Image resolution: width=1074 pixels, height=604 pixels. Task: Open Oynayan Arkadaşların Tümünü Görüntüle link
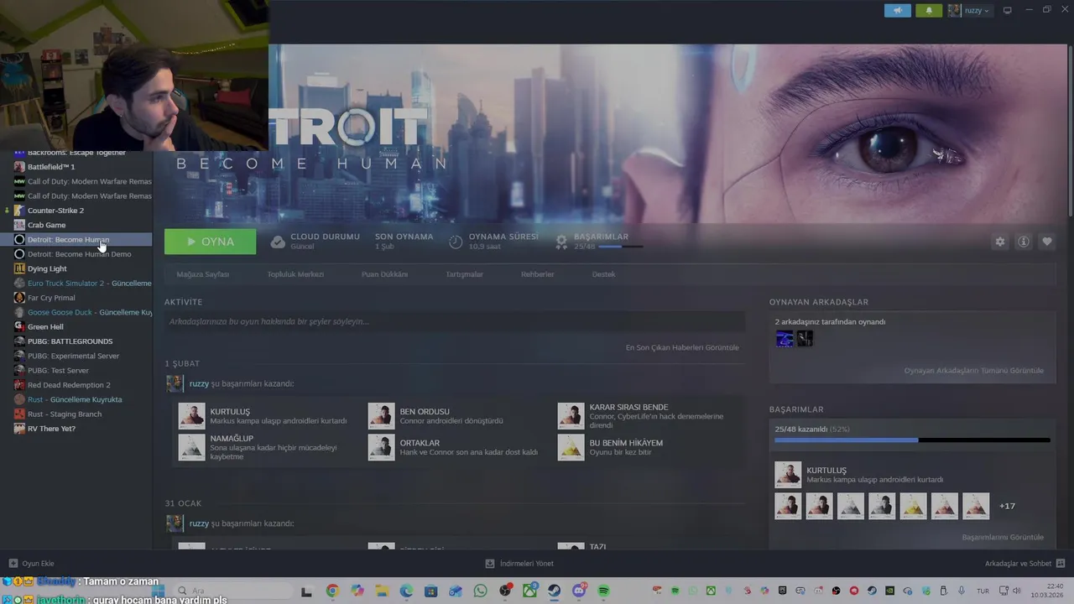point(973,370)
